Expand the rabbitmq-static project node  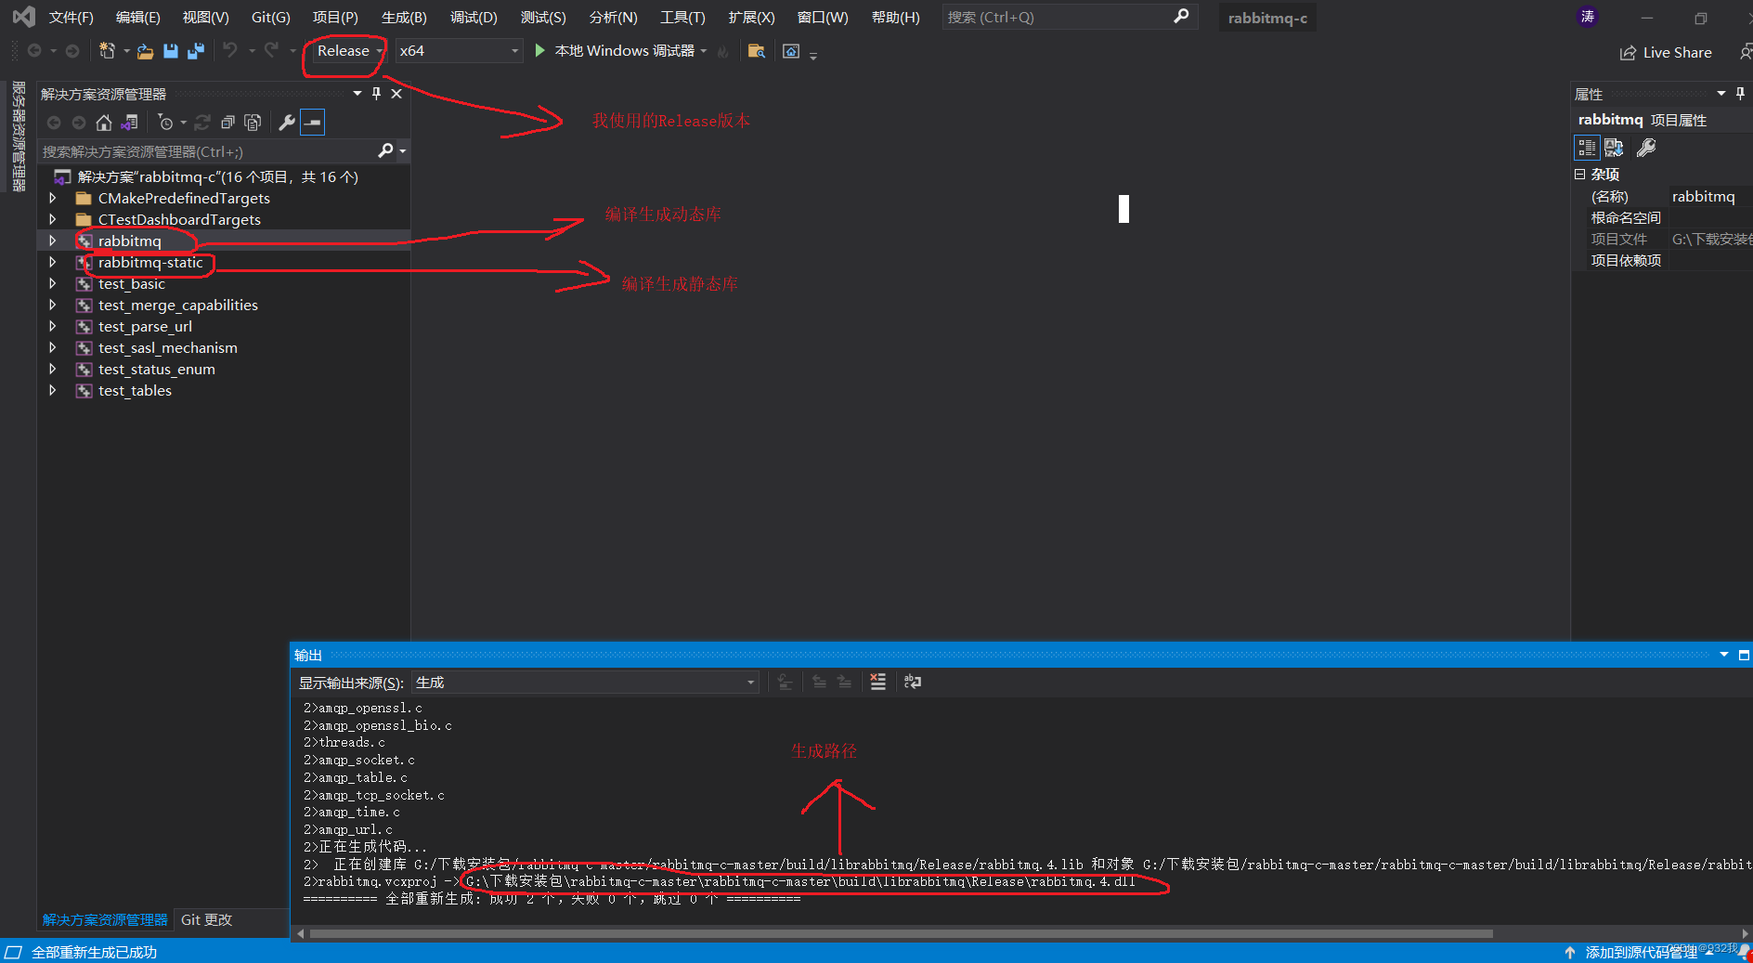click(x=53, y=262)
